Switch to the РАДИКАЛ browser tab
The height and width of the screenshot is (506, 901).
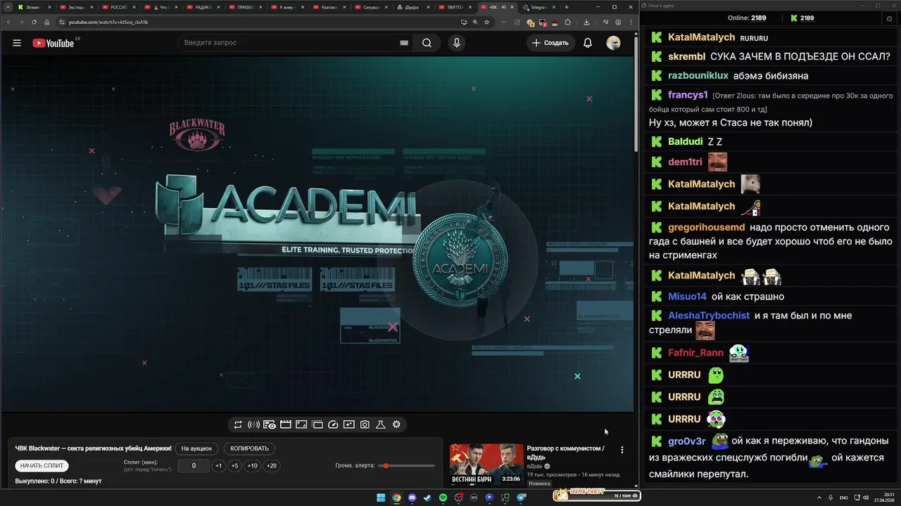pos(203,7)
